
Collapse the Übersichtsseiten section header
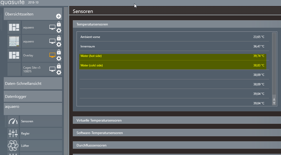point(33,14)
